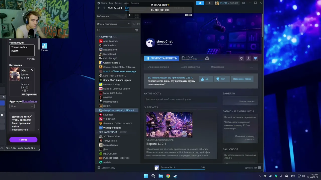Image resolution: width=321 pixels, height=180 pixels.
Task: Open Fortnite desktop shortcut
Action: coord(44,47)
